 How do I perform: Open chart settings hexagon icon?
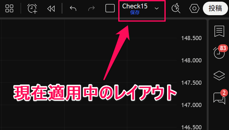pos(194,8)
